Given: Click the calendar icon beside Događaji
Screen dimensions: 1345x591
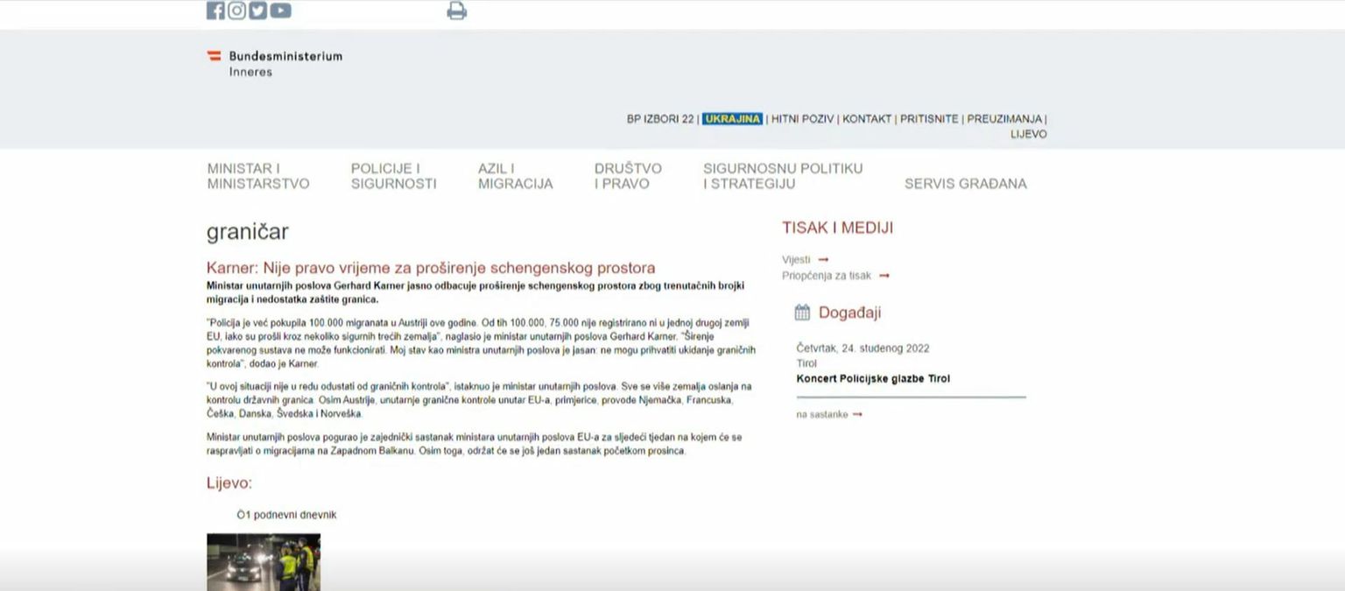Looking at the screenshot, I should coord(802,313).
